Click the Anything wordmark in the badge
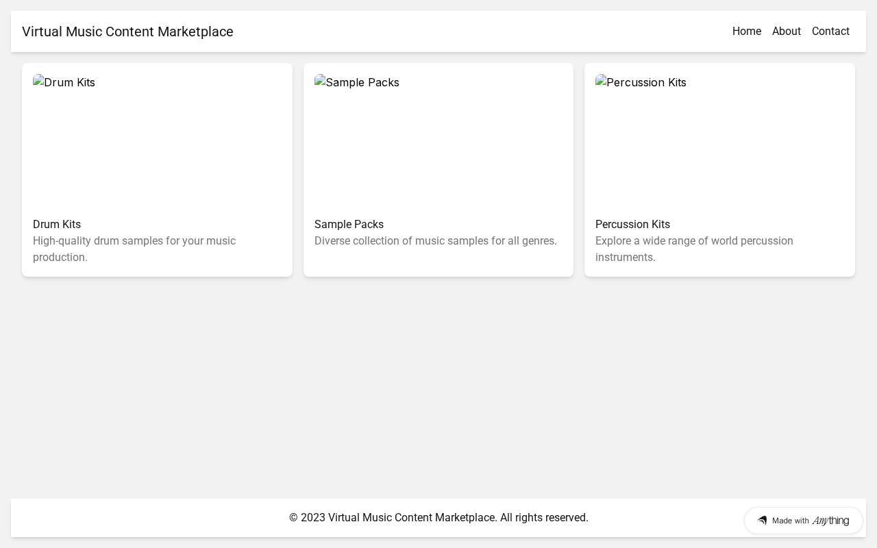 [830, 521]
